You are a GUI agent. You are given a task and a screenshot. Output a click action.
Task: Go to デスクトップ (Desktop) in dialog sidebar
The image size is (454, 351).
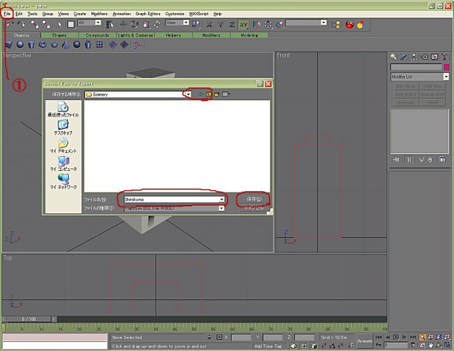point(63,128)
